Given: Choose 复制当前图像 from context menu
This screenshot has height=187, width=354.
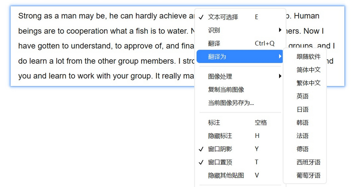Looking at the screenshot, I should (x=226, y=90).
